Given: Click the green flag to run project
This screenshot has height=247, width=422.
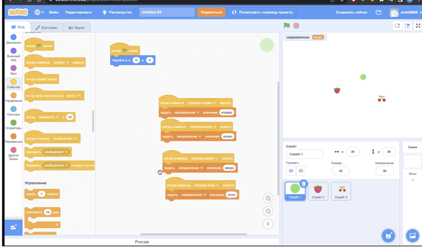Looking at the screenshot, I should (x=287, y=26).
